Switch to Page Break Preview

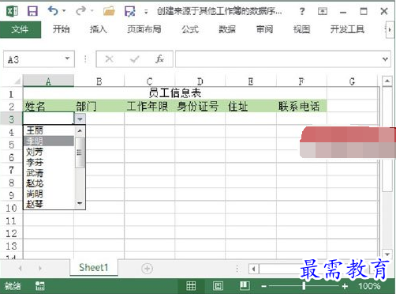[245, 286]
